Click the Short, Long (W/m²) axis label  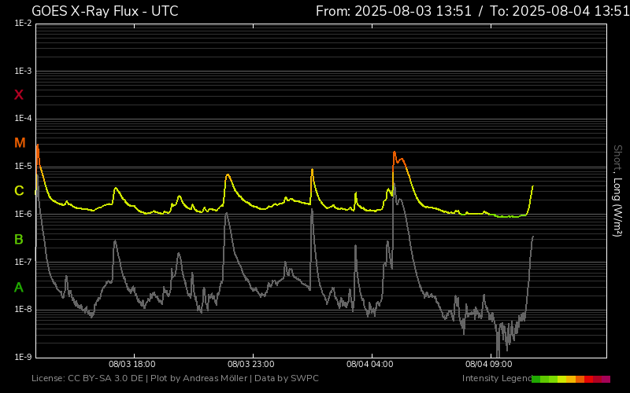point(618,190)
